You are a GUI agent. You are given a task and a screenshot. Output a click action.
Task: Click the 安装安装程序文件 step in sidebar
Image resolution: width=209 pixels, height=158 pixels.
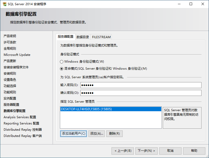pos(16,67)
